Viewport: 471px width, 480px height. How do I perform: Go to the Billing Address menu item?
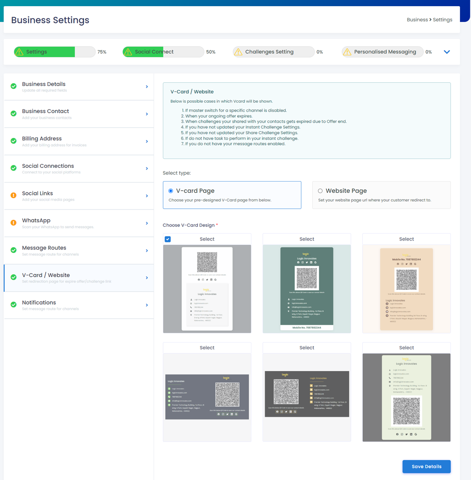(78, 141)
